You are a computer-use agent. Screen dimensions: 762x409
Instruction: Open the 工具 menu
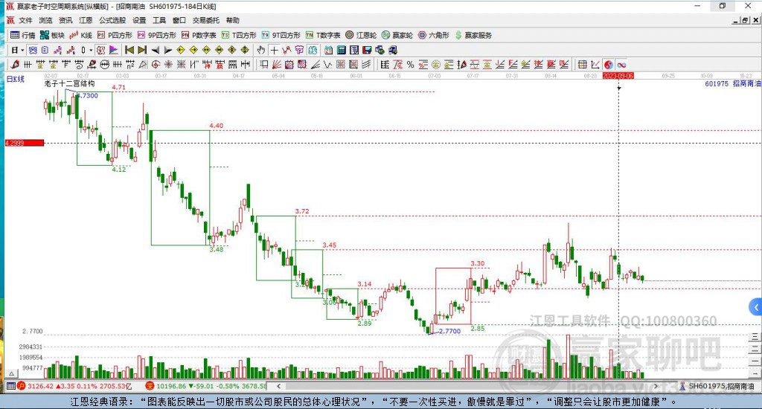point(159,20)
